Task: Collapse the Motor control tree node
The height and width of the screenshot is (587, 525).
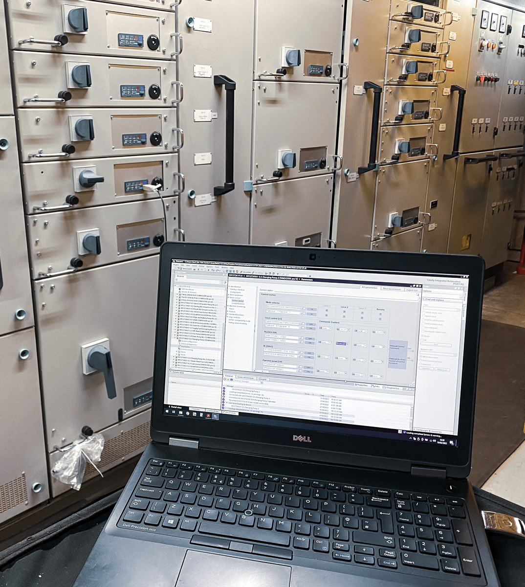Action: pyautogui.click(x=228, y=297)
